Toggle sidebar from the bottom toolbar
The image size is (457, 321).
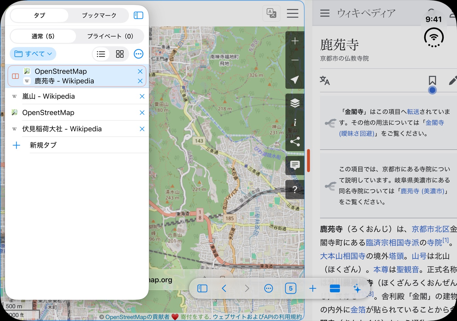click(202, 288)
